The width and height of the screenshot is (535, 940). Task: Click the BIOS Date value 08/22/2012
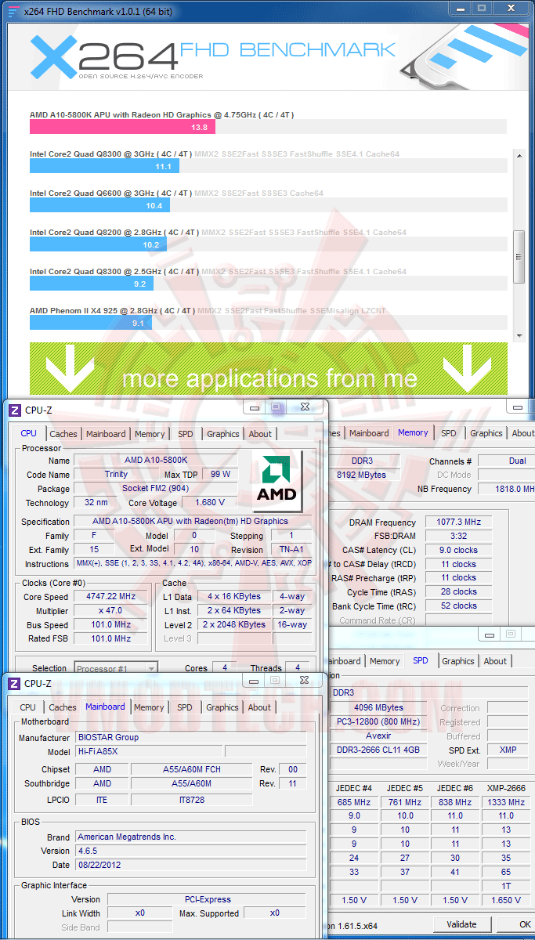coord(191,865)
